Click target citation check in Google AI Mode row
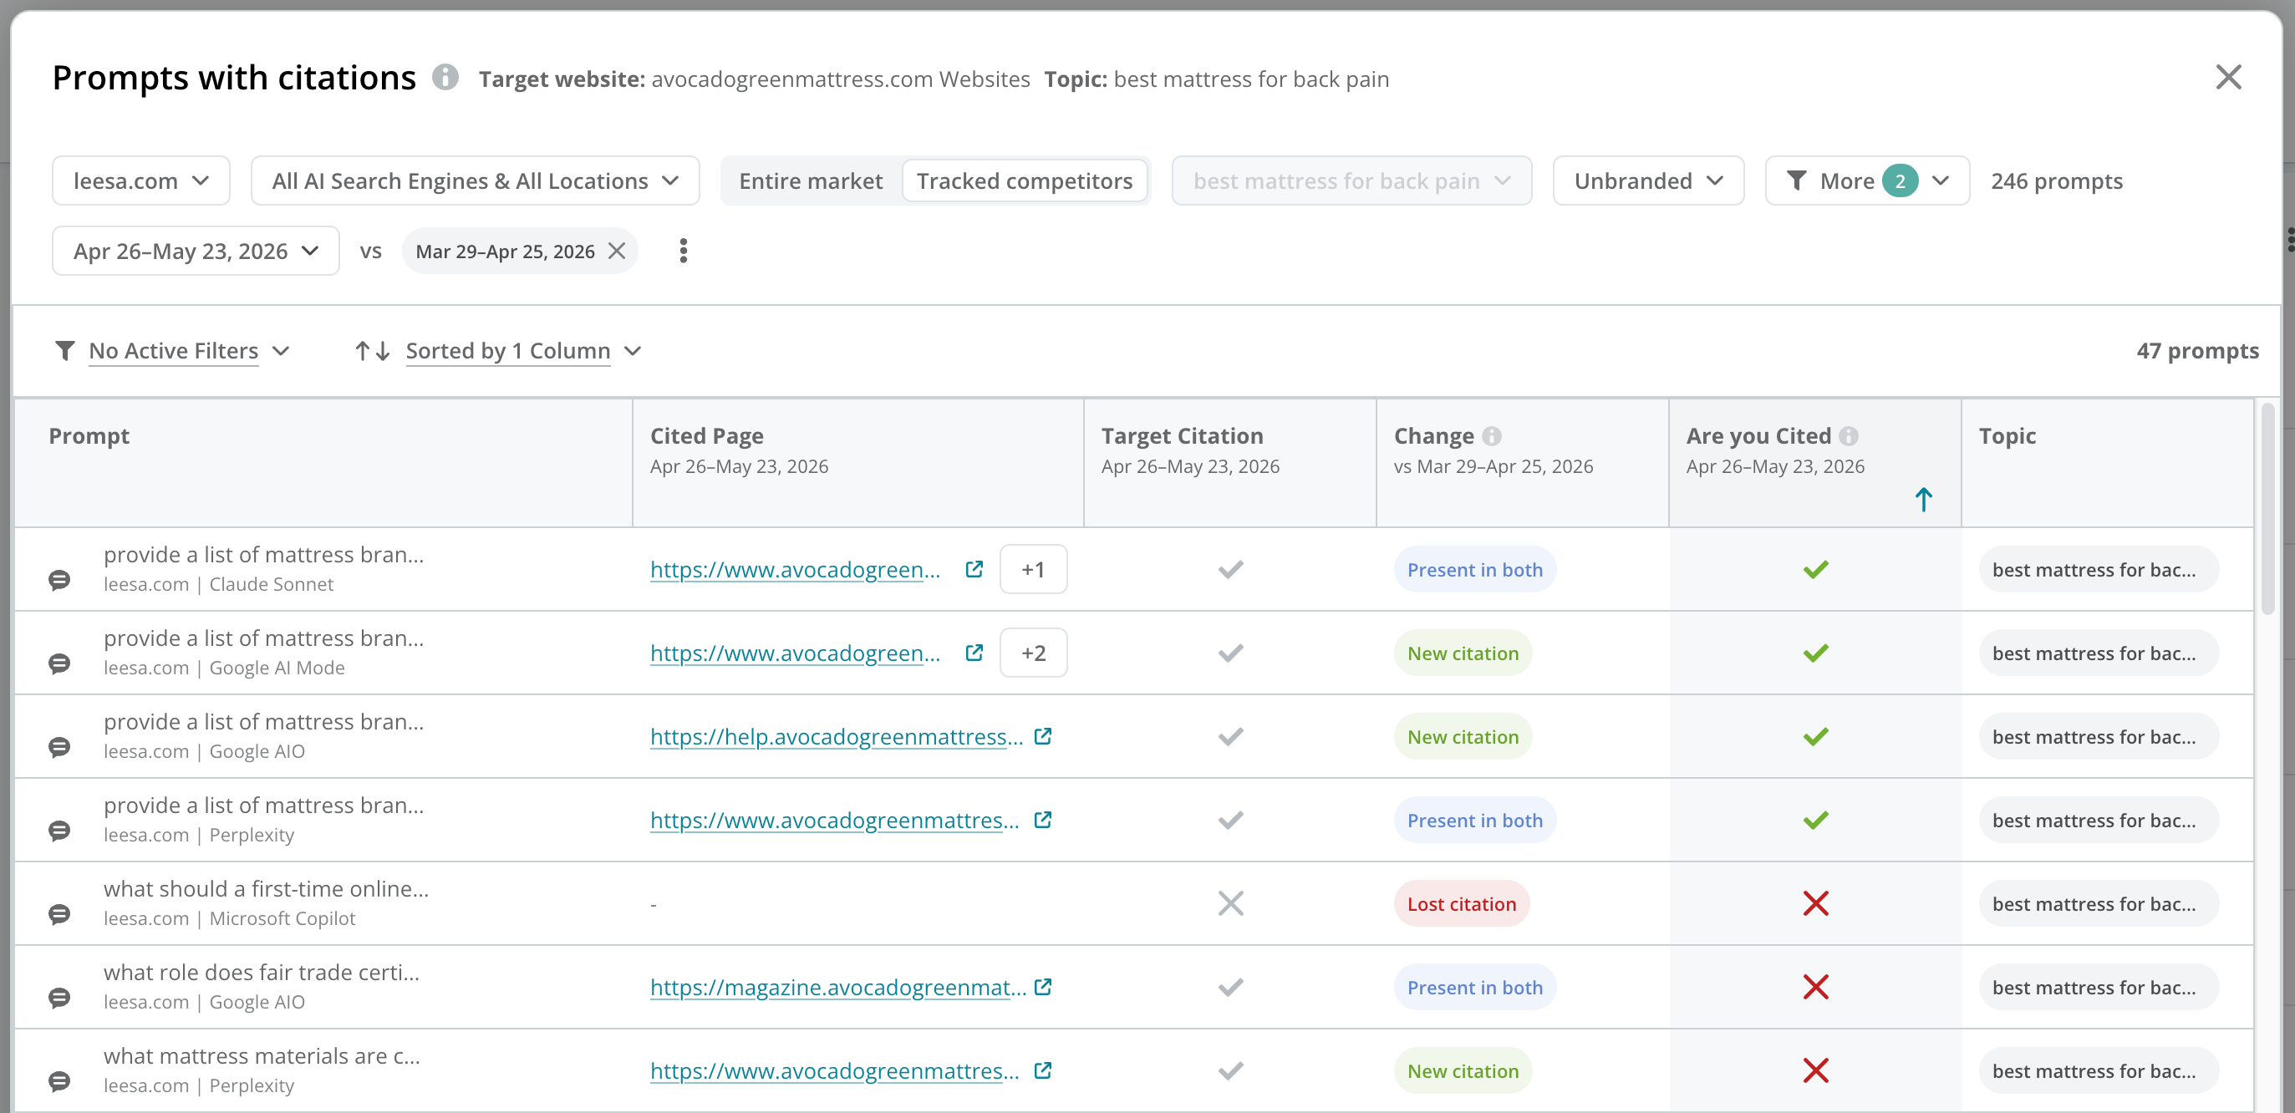Image resolution: width=2295 pixels, height=1113 pixels. [x=1230, y=653]
